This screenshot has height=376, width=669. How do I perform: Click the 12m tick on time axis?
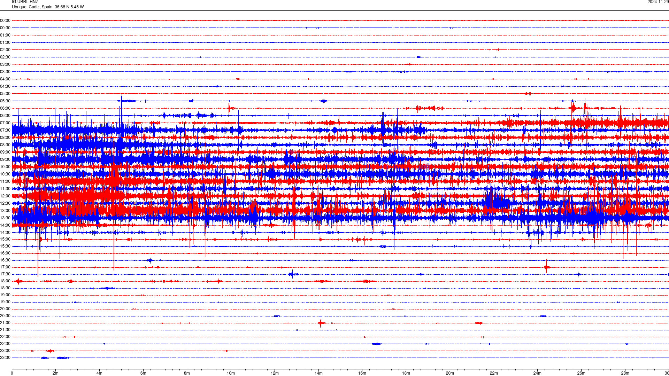coord(275,373)
